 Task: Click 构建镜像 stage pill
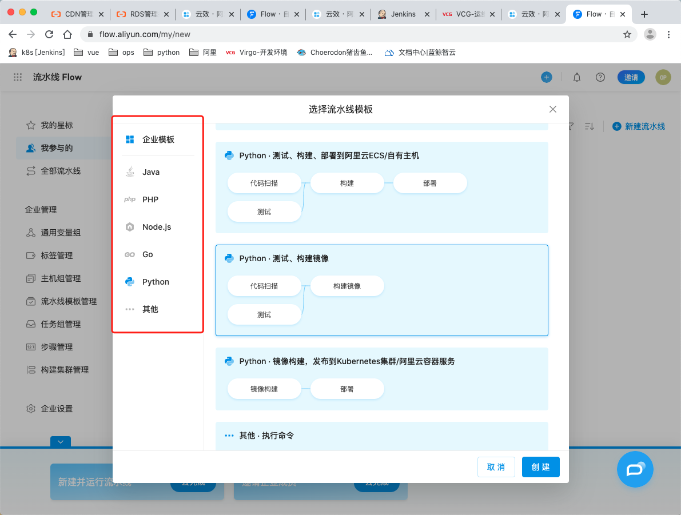pos(347,286)
